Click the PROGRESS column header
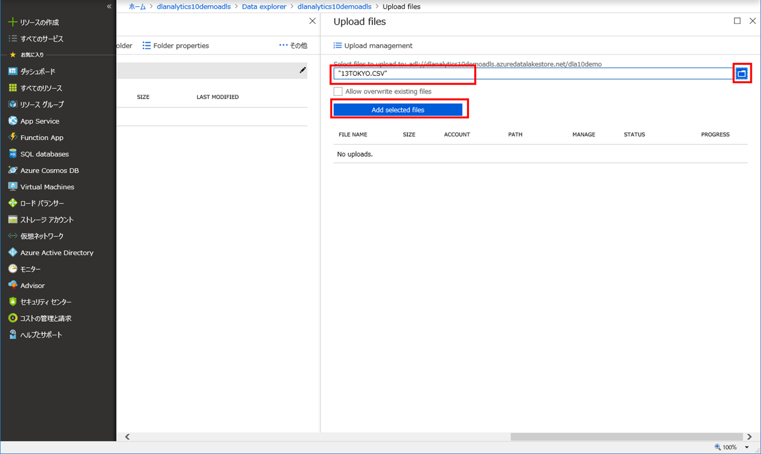The width and height of the screenshot is (761, 454). click(x=715, y=135)
